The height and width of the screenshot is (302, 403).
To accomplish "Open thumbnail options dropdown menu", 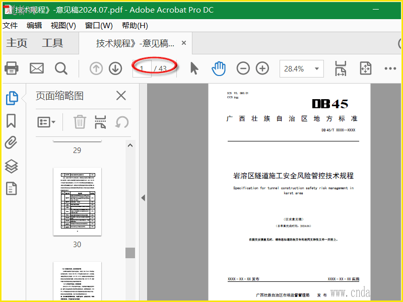I will pyautogui.click(x=46, y=122).
